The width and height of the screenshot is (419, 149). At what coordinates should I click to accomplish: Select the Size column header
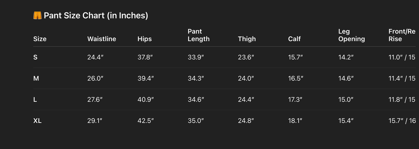tap(40, 39)
